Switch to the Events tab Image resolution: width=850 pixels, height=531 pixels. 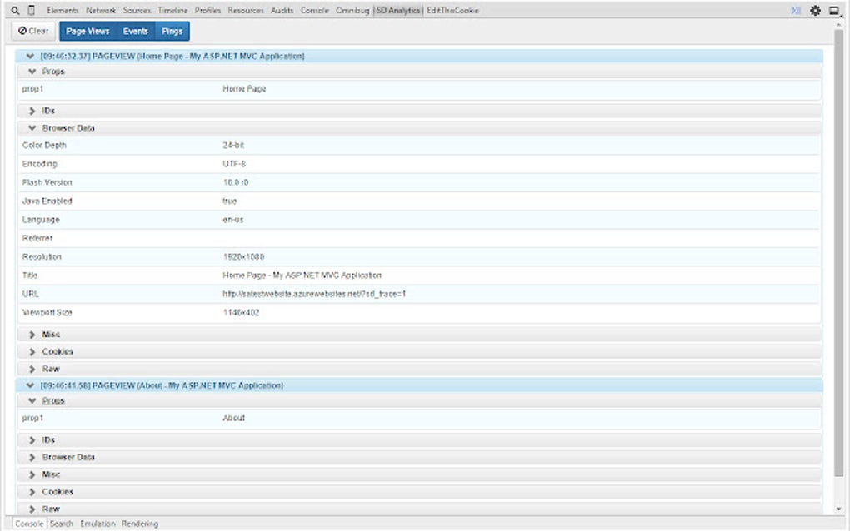tap(135, 30)
